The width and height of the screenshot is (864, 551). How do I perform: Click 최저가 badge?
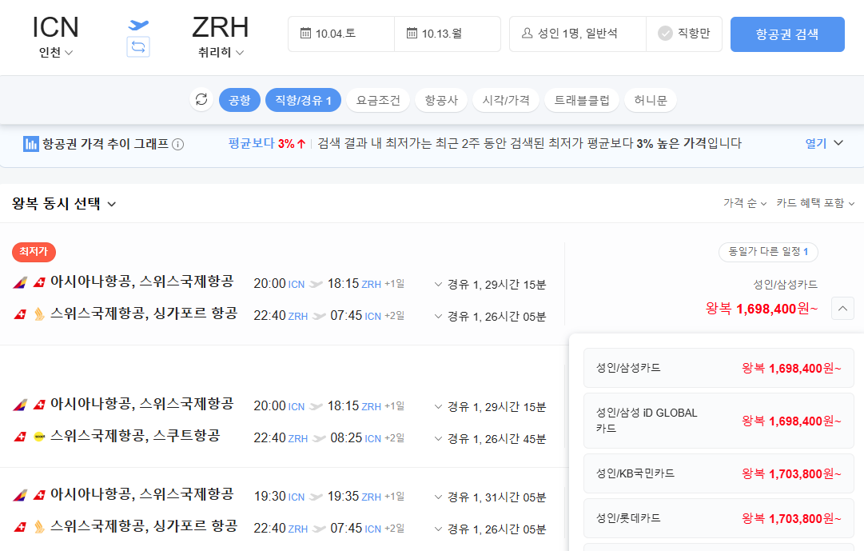coord(34,252)
